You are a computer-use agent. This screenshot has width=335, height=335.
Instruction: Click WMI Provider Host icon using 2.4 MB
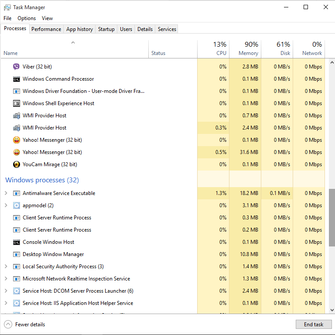pyautogui.click(x=17, y=128)
